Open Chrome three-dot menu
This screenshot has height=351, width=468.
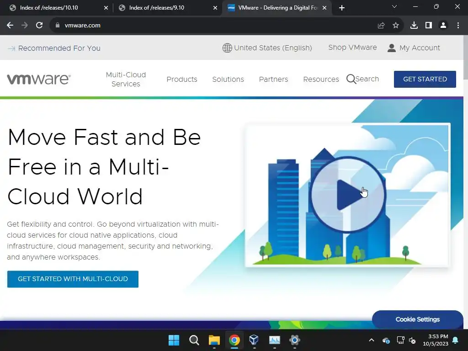[x=458, y=26]
